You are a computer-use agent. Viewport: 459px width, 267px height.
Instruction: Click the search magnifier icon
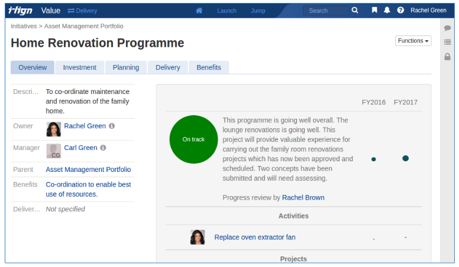tap(355, 11)
